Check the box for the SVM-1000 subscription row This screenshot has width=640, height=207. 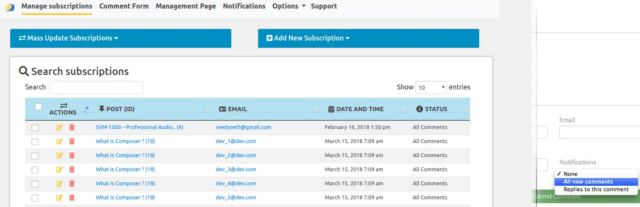(35, 128)
